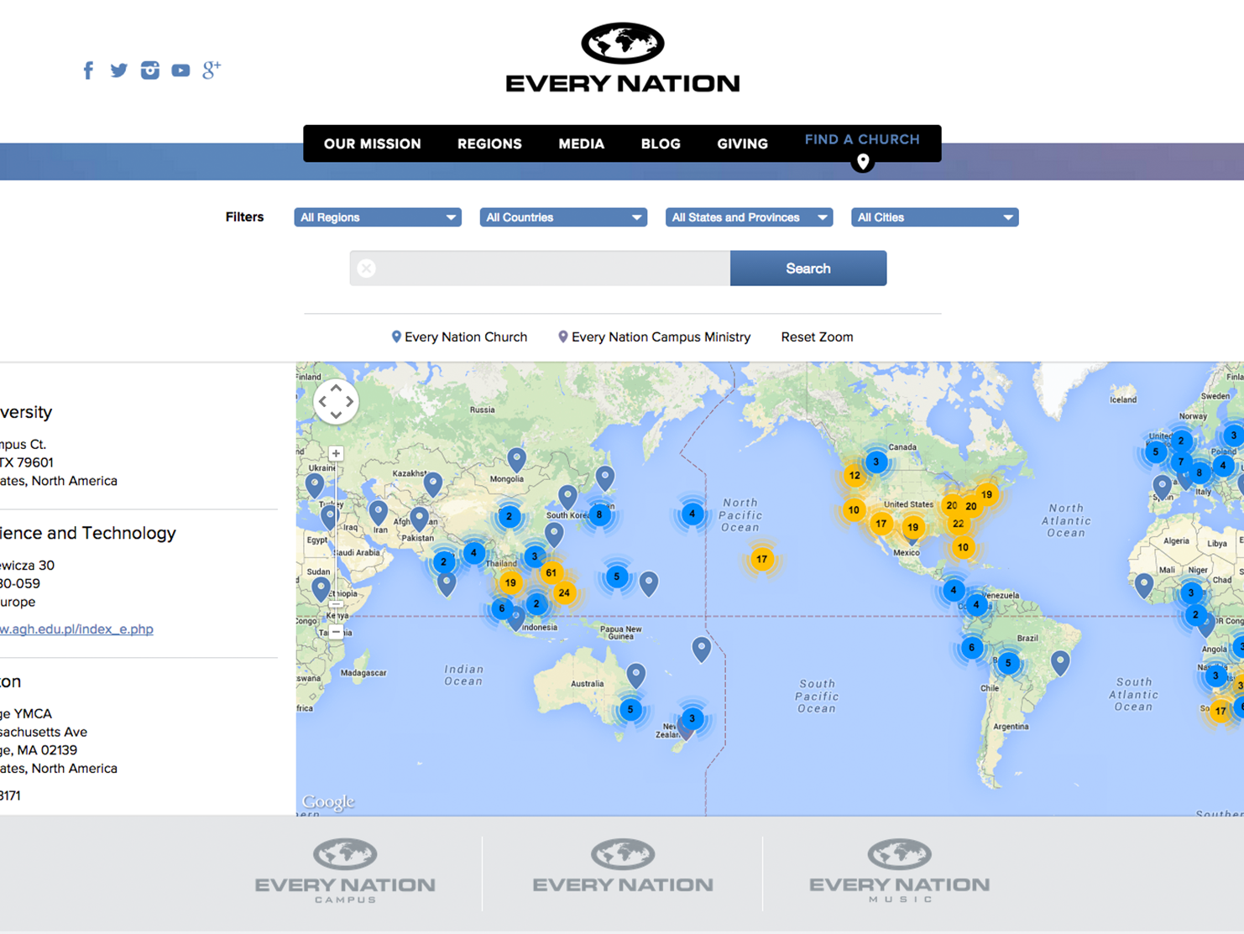Toggle Every Nation Church marker filter
Screen dimensions: 1244x934
(x=459, y=337)
